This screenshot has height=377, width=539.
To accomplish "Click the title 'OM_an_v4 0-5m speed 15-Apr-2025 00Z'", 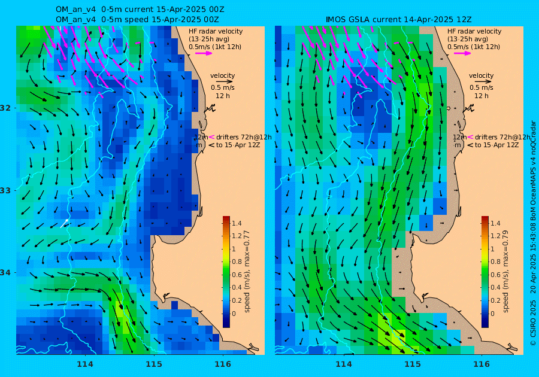I will click(137, 20).
